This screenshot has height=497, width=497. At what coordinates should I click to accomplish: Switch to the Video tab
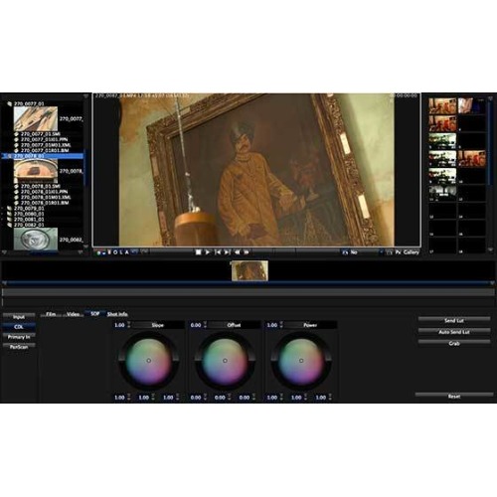click(x=73, y=314)
